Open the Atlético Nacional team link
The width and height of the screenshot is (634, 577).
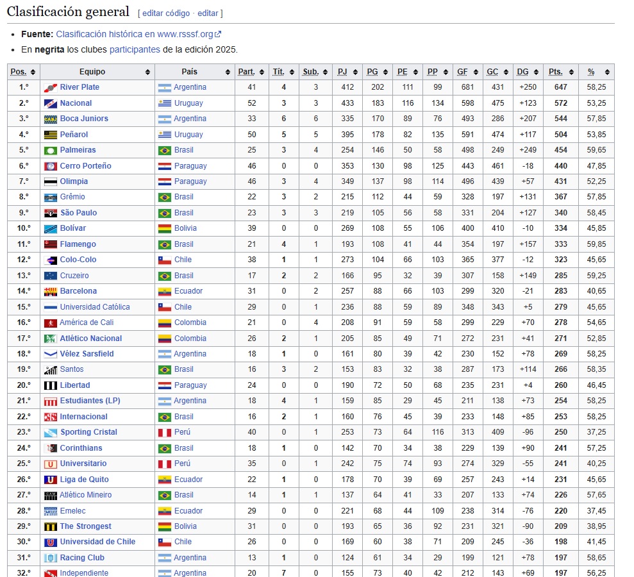tap(91, 339)
